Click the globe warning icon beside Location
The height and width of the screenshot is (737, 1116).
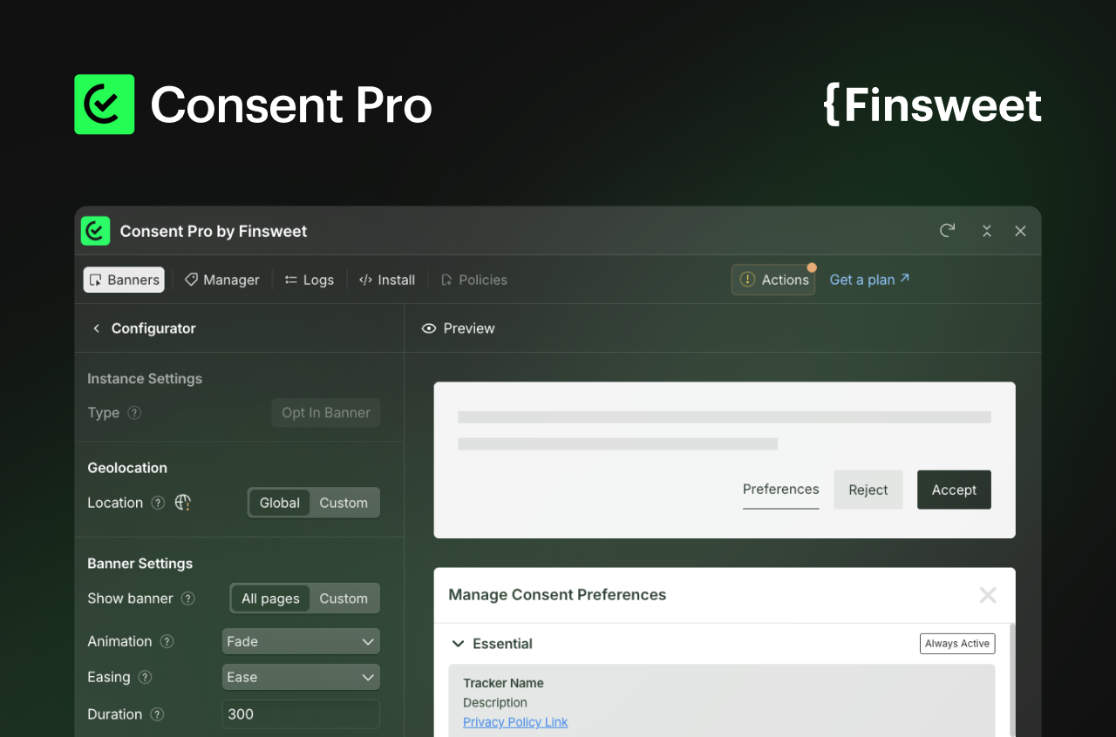pyautogui.click(x=182, y=503)
